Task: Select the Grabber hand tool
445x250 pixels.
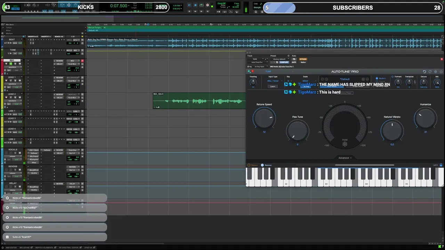Action: (75, 5)
